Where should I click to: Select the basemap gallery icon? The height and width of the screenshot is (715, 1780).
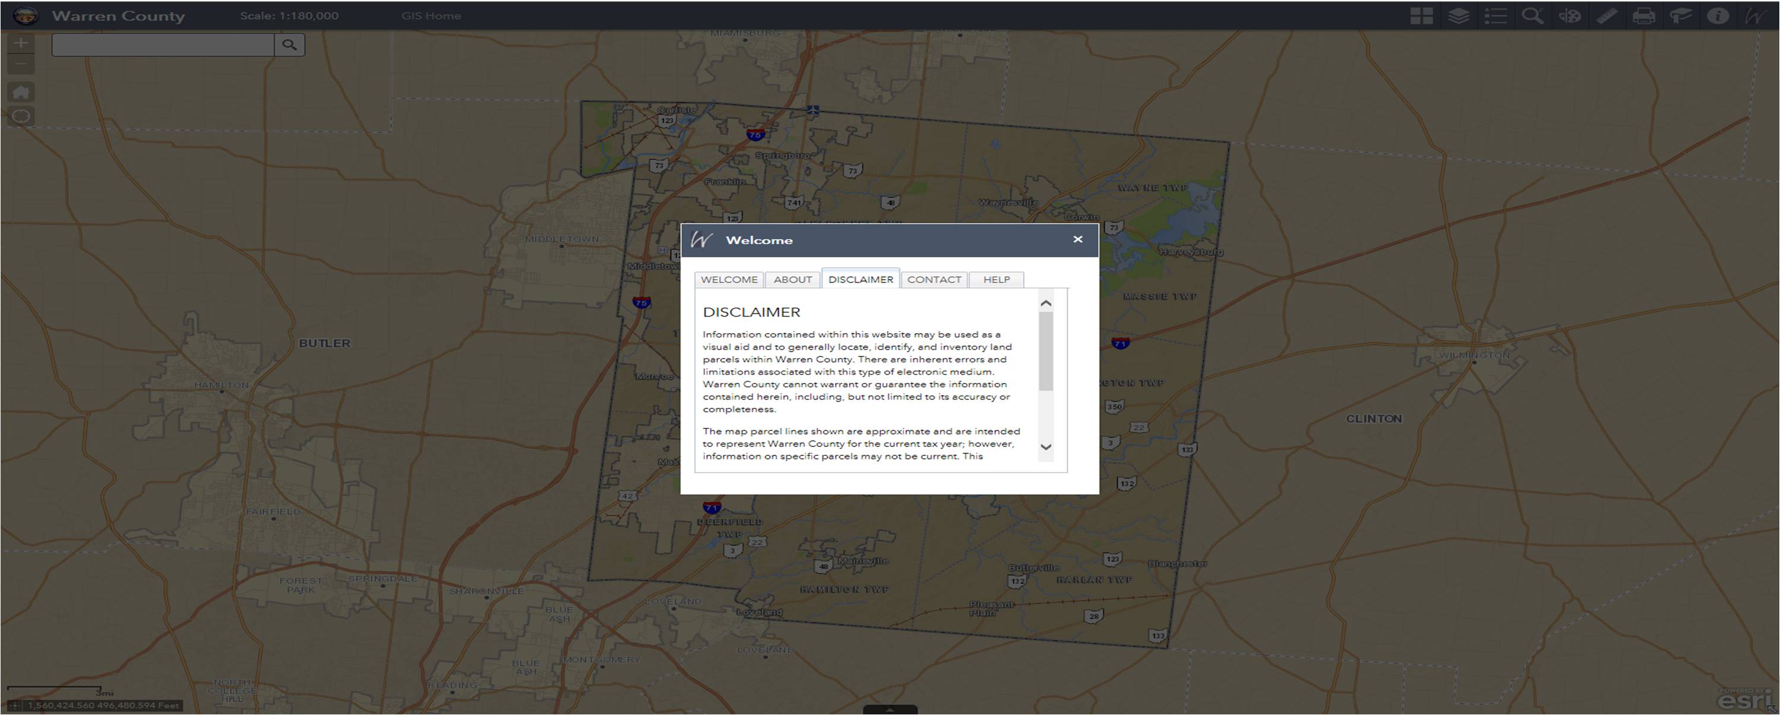(x=1424, y=15)
